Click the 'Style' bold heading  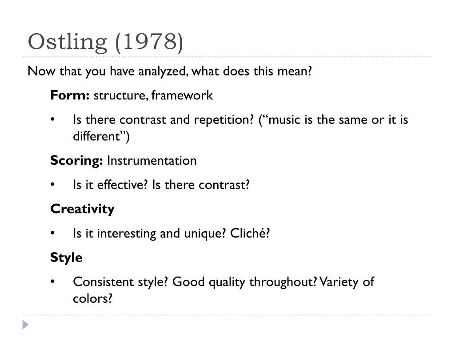pos(67,258)
